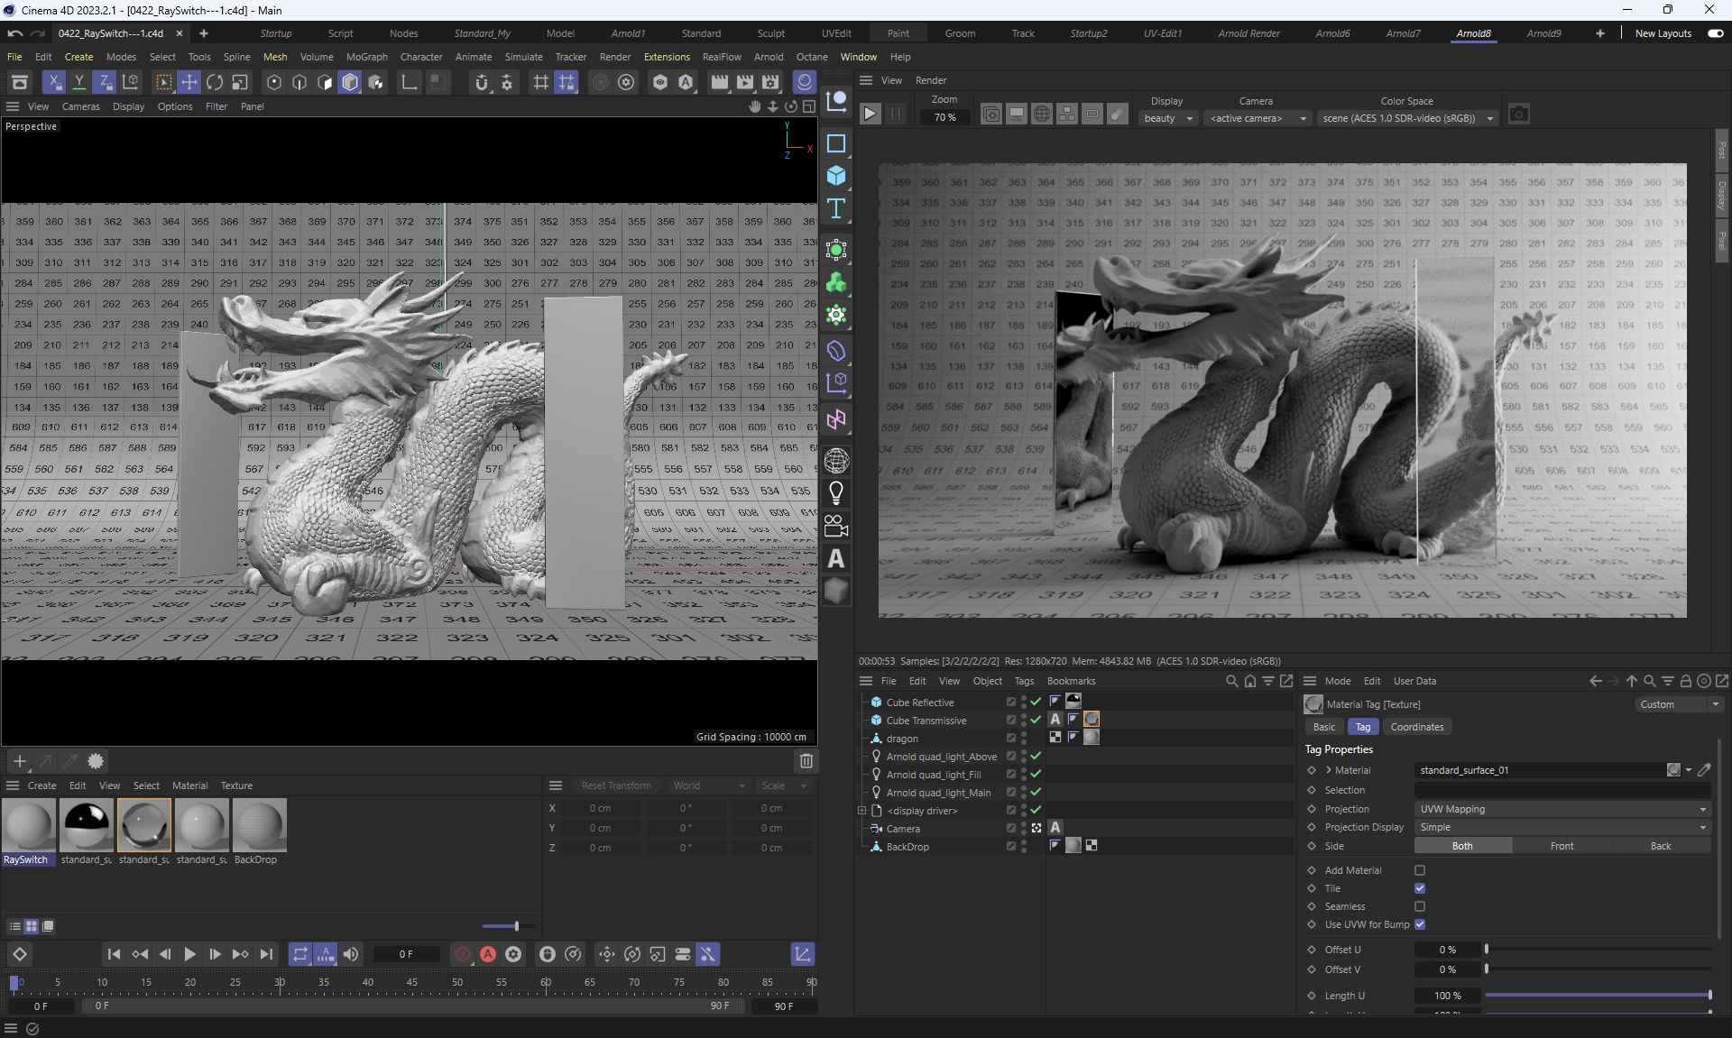Play the timeline animation forward
The image size is (1732, 1038).
pos(189,954)
